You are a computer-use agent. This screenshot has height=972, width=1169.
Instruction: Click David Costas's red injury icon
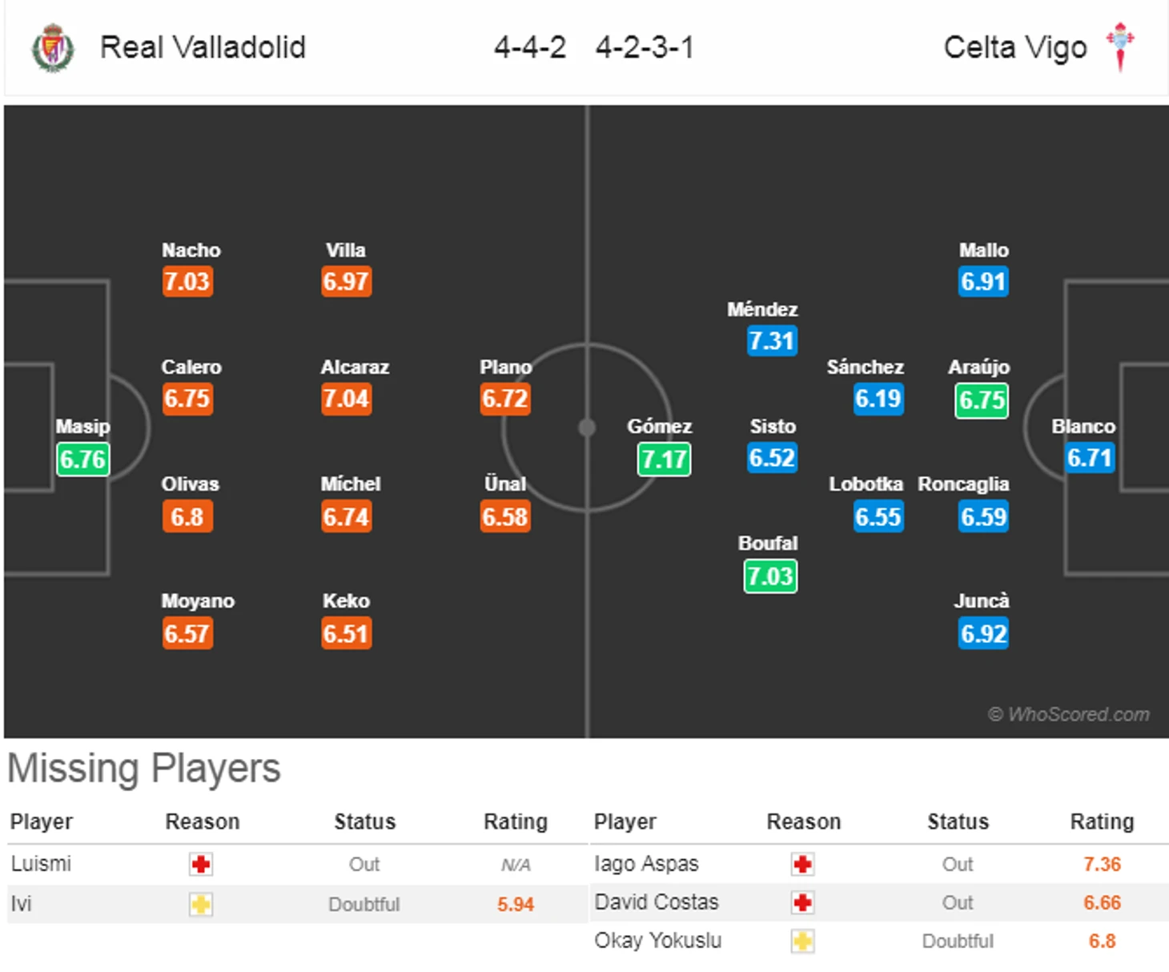click(802, 903)
